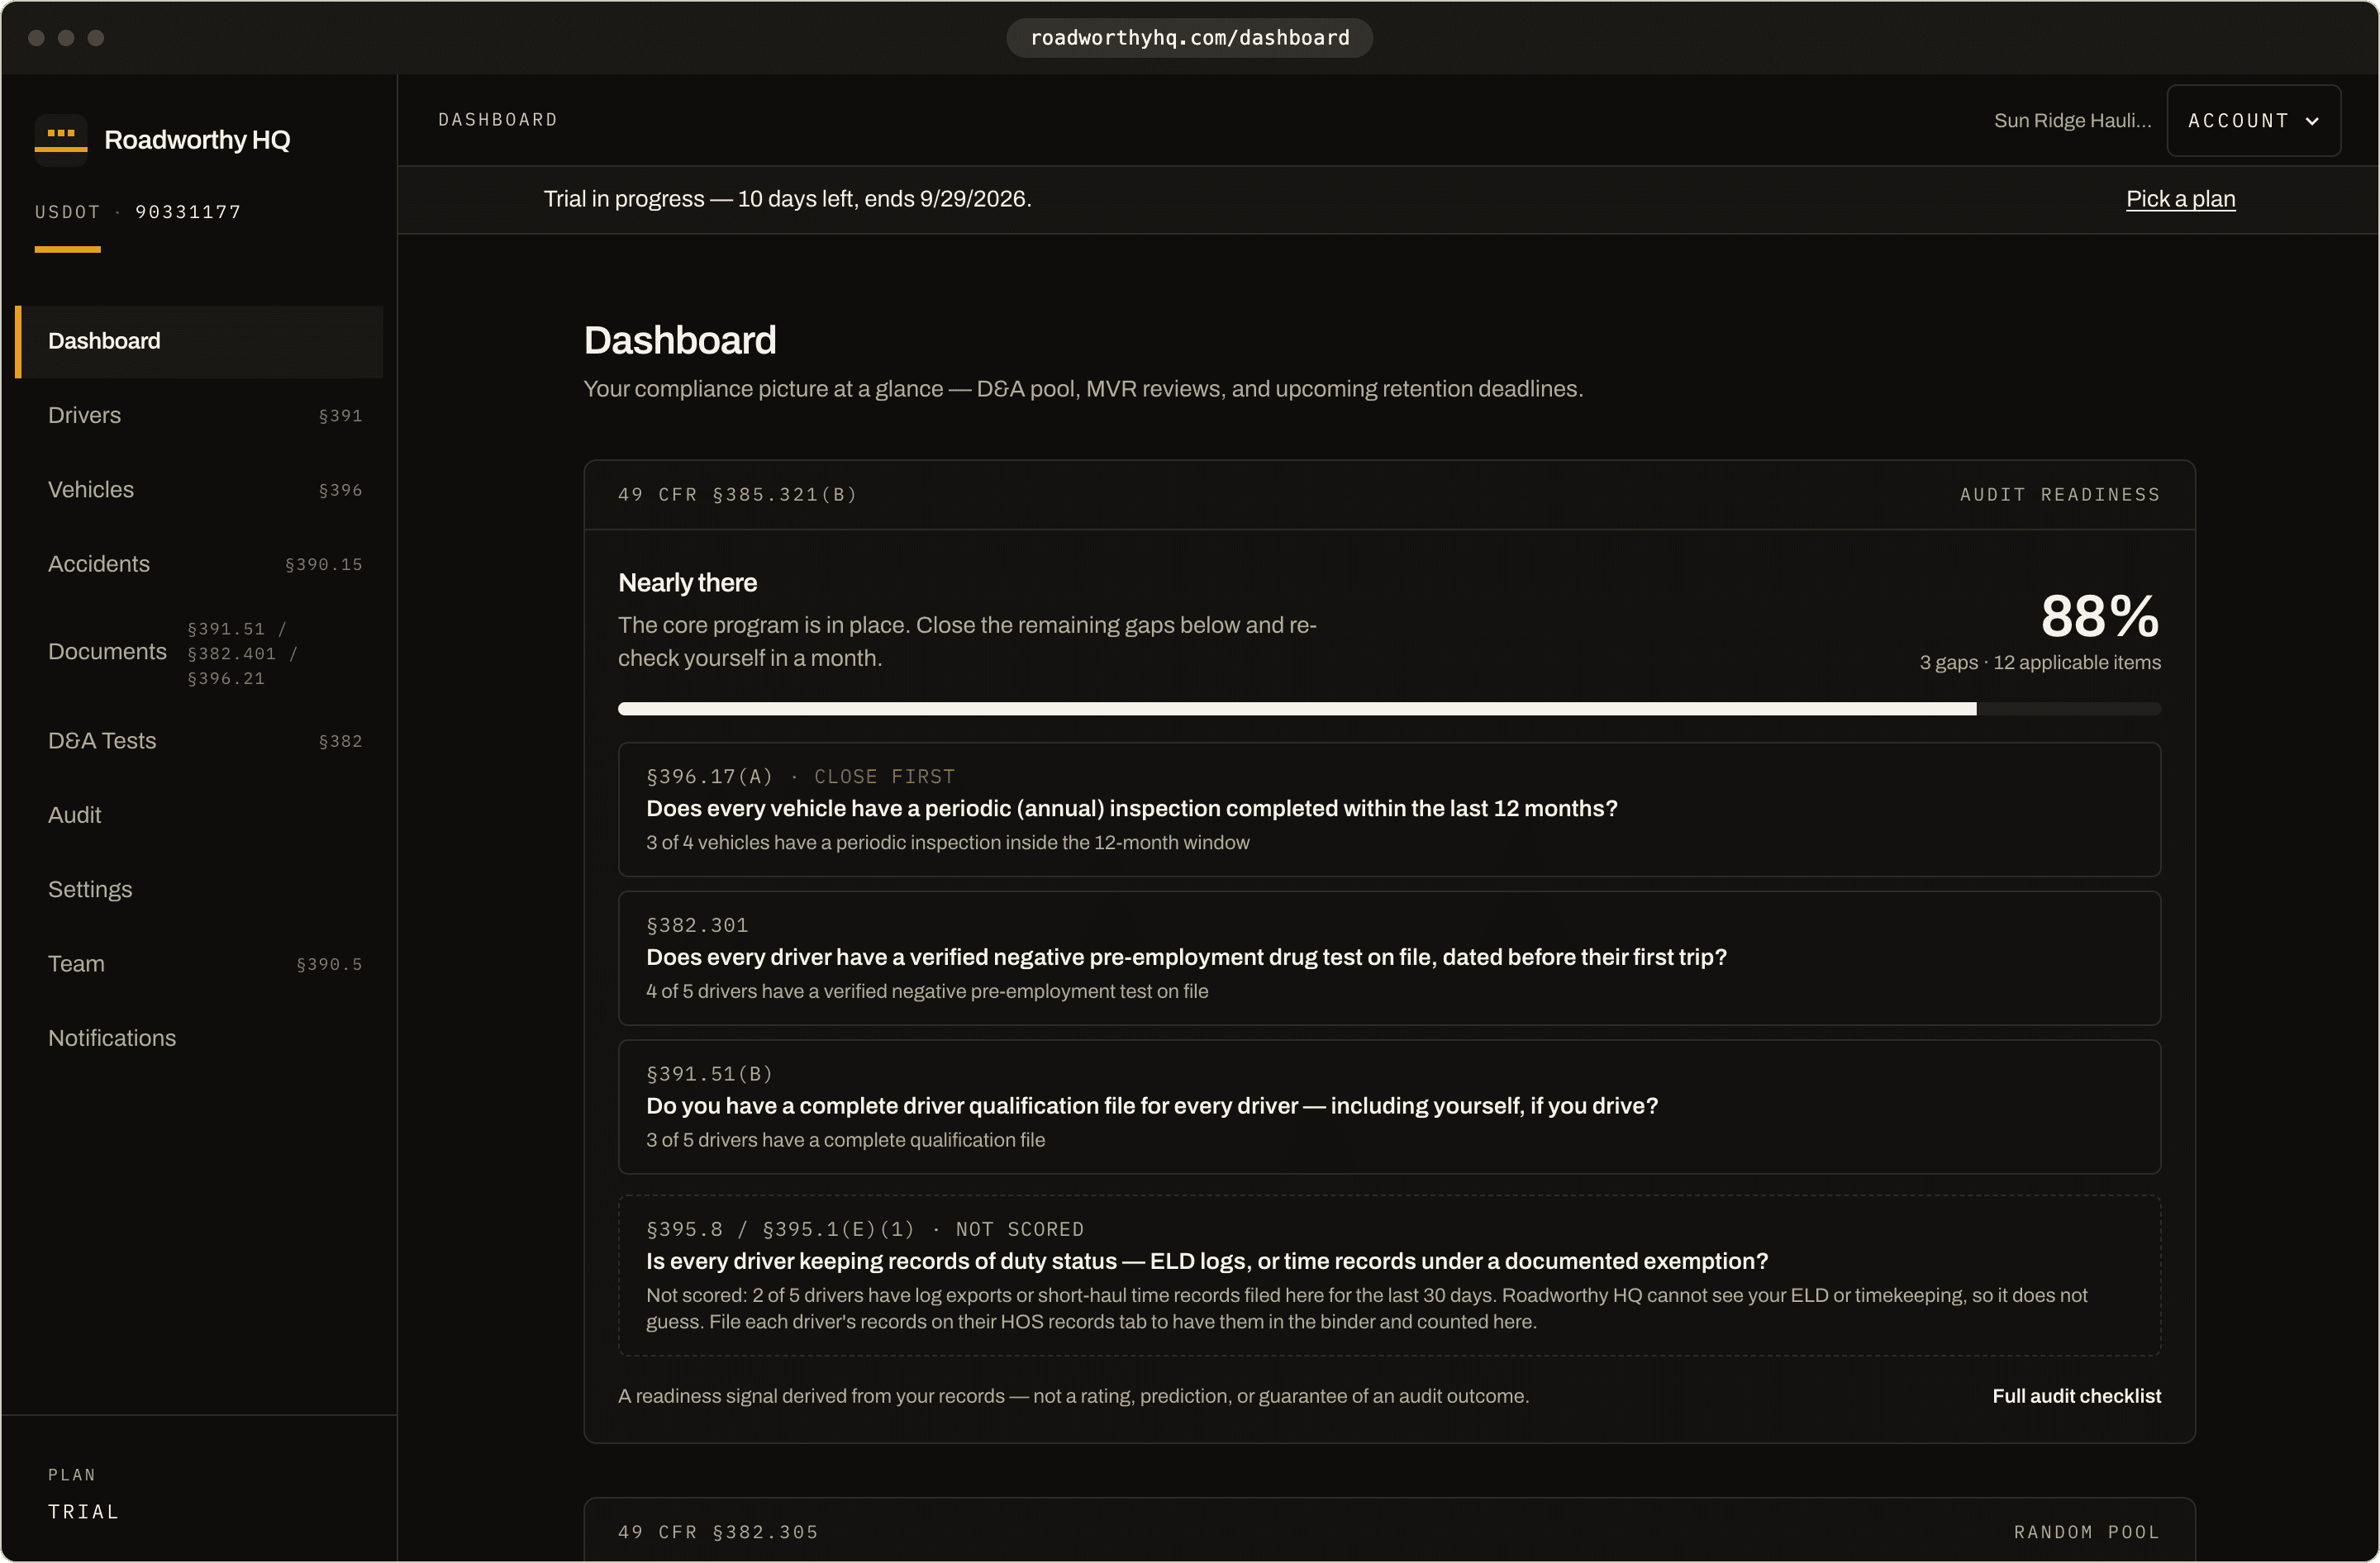
Task: Click the trial in progress banner text
Action: [788, 199]
